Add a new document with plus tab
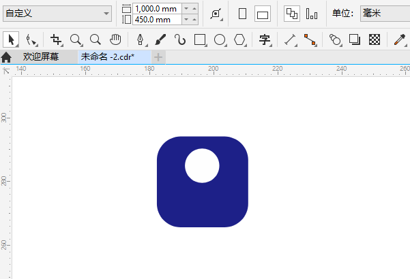Image resolution: width=410 pixels, height=279 pixels. (x=158, y=57)
